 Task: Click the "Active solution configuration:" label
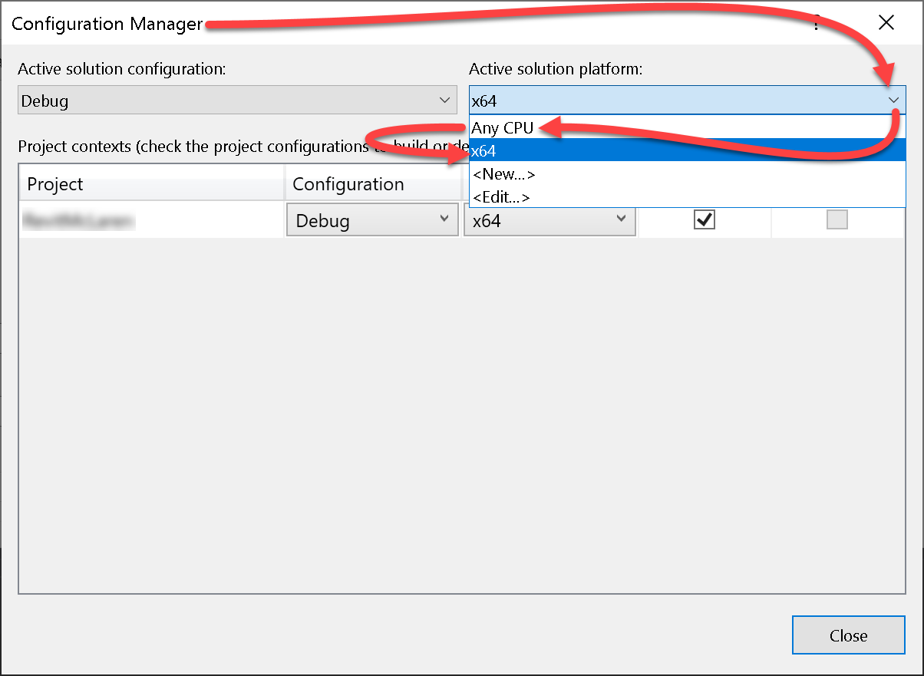pos(122,69)
